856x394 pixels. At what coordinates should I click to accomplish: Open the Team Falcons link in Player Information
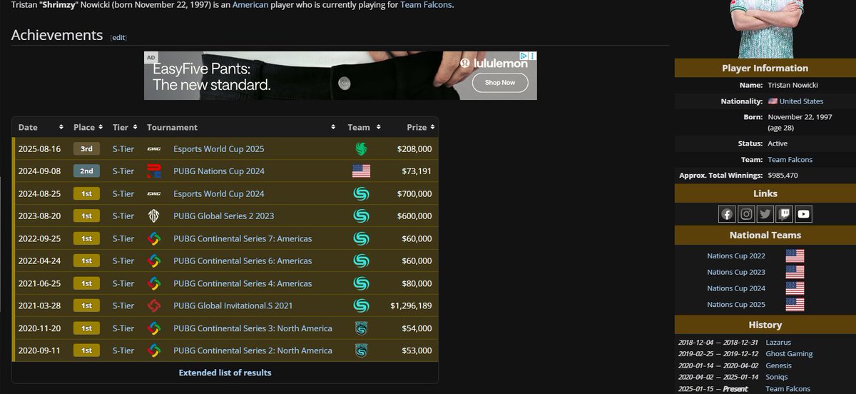(790, 160)
